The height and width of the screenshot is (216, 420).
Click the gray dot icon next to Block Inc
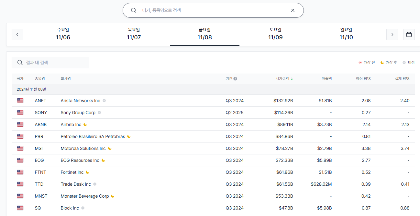(83, 208)
